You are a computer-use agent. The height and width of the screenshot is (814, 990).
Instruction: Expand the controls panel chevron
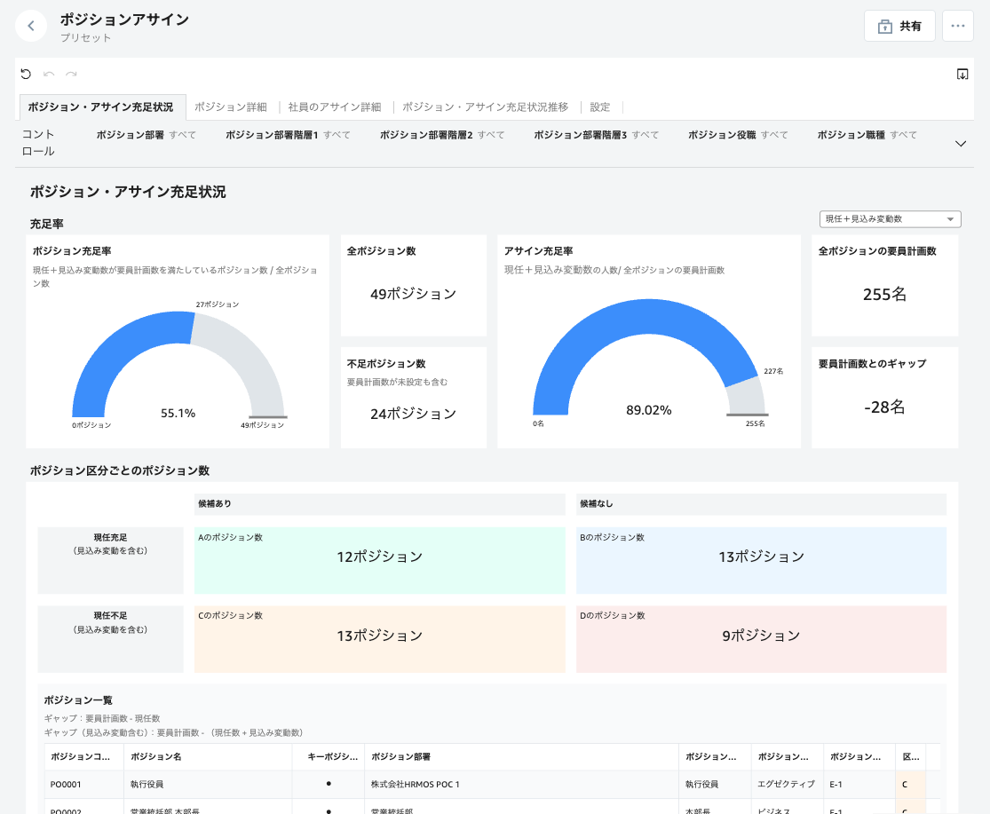960,144
